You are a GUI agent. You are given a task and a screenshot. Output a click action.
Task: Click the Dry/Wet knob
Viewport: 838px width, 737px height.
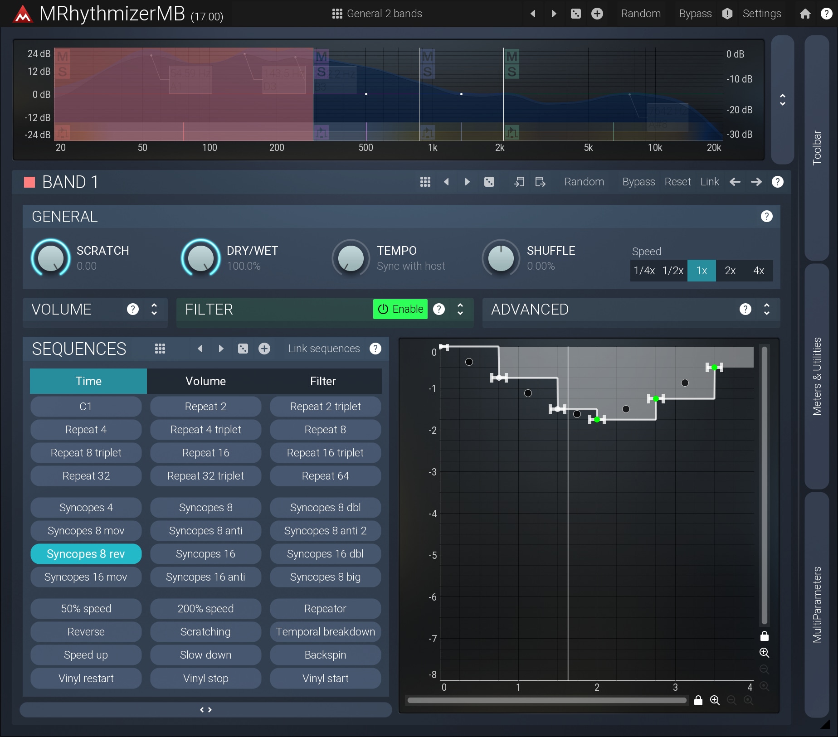click(200, 257)
